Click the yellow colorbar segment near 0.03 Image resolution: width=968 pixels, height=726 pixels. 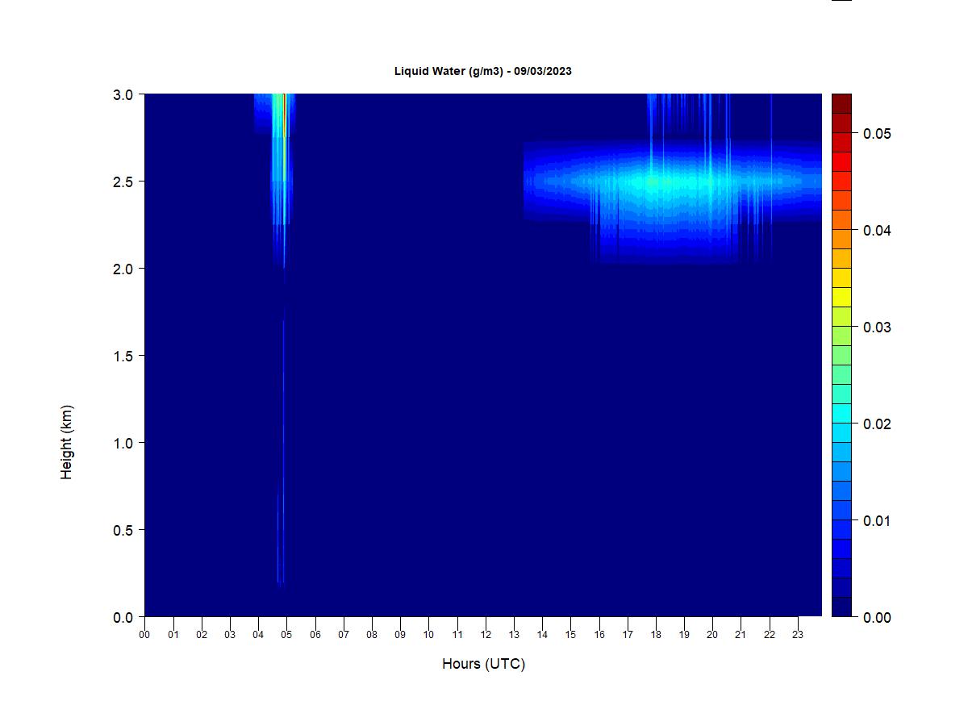point(841,297)
